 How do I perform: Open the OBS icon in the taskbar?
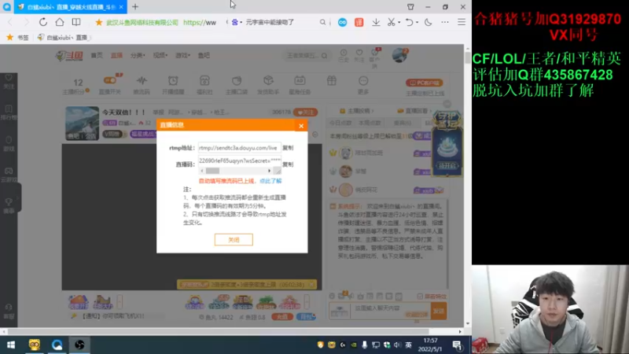point(79,345)
